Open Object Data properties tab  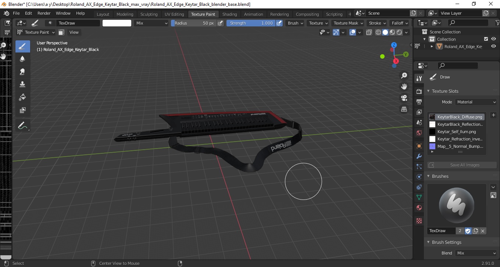419,197
